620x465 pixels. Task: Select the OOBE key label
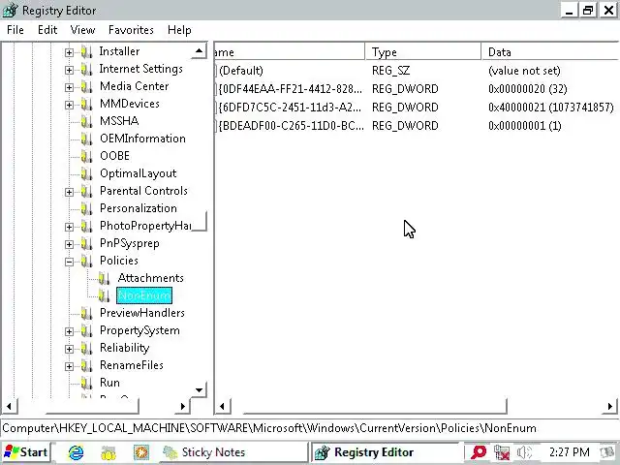(x=114, y=156)
